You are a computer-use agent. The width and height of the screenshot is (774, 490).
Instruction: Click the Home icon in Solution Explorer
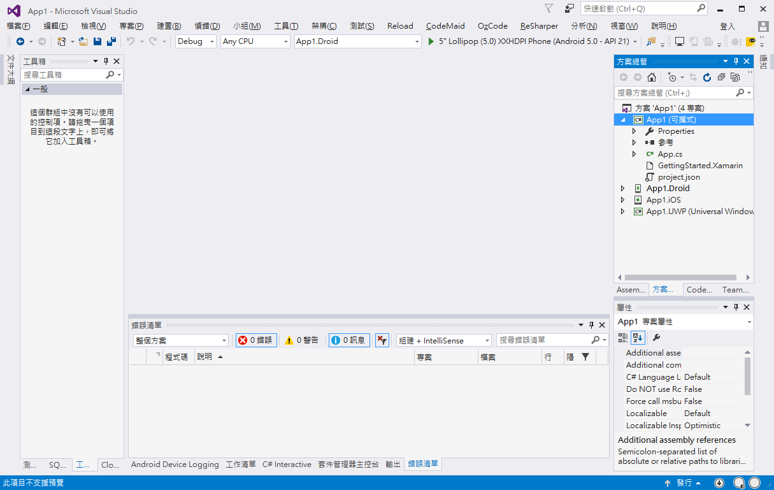click(x=652, y=77)
